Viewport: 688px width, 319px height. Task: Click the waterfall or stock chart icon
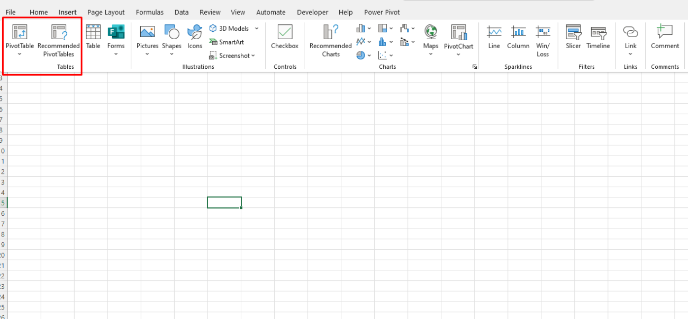(404, 29)
